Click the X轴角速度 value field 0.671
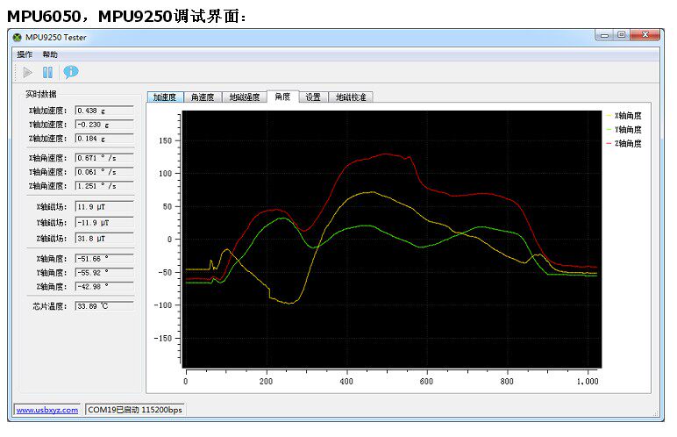 pyautogui.click(x=104, y=158)
